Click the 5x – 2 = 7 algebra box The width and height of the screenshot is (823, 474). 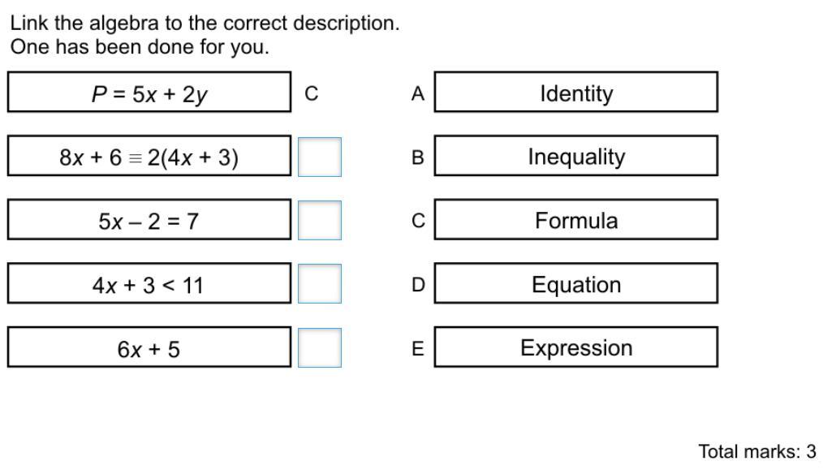[149, 220]
